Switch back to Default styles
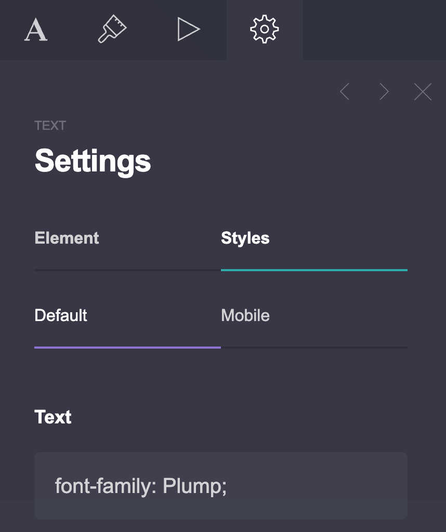Image resolution: width=446 pixels, height=532 pixels. click(x=60, y=315)
